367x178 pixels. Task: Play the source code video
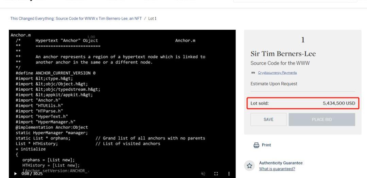tap(15, 174)
